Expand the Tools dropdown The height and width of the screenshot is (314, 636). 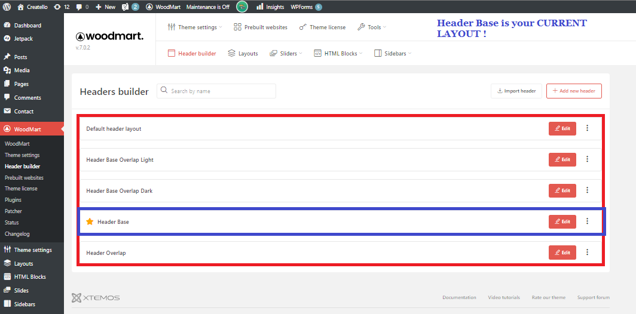372,27
